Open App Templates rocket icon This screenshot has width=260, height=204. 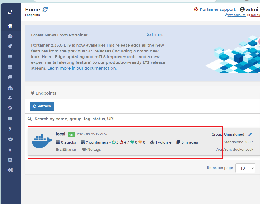point(10,46)
